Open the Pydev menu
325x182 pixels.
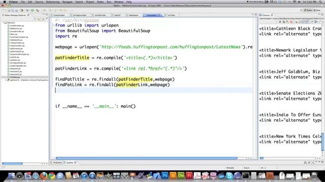pos(101,2)
